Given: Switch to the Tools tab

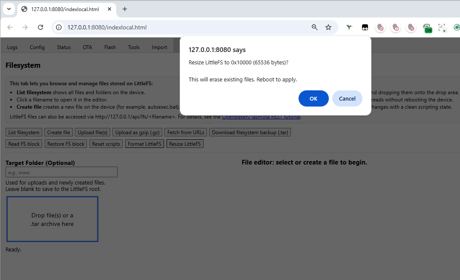Looking at the screenshot, I should [x=134, y=47].
